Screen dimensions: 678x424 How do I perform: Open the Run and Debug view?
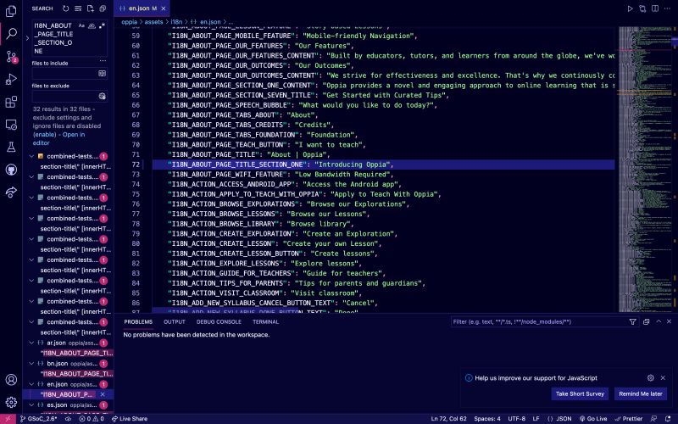[11, 79]
